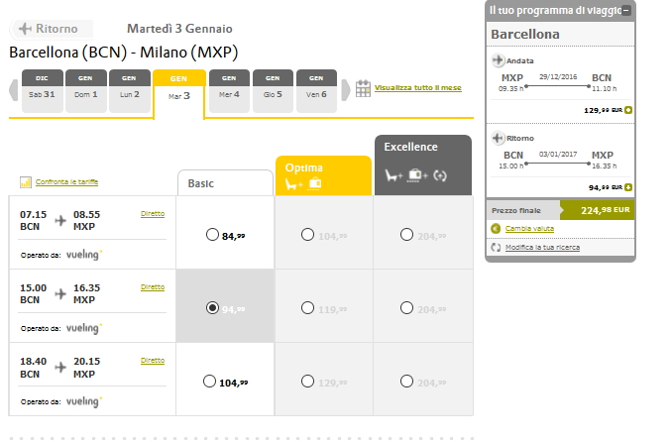Click refresh icon beside Modifica la tua ricerca
The width and height of the screenshot is (670, 442).
(495, 247)
